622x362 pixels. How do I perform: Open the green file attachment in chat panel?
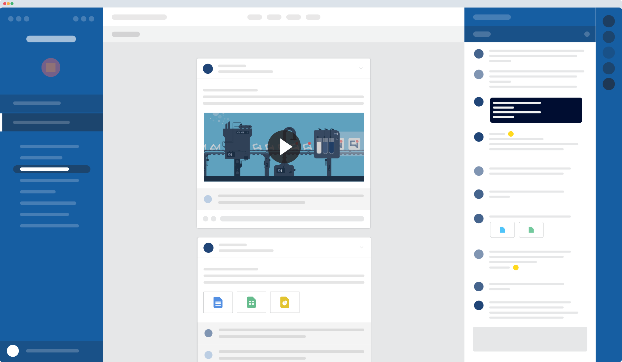point(531,230)
